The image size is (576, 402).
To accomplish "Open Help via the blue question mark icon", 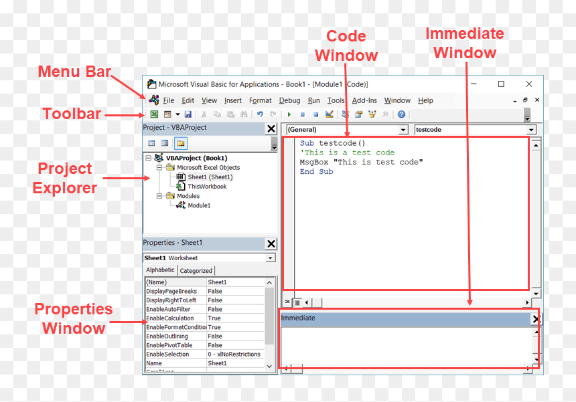I will coord(401,114).
